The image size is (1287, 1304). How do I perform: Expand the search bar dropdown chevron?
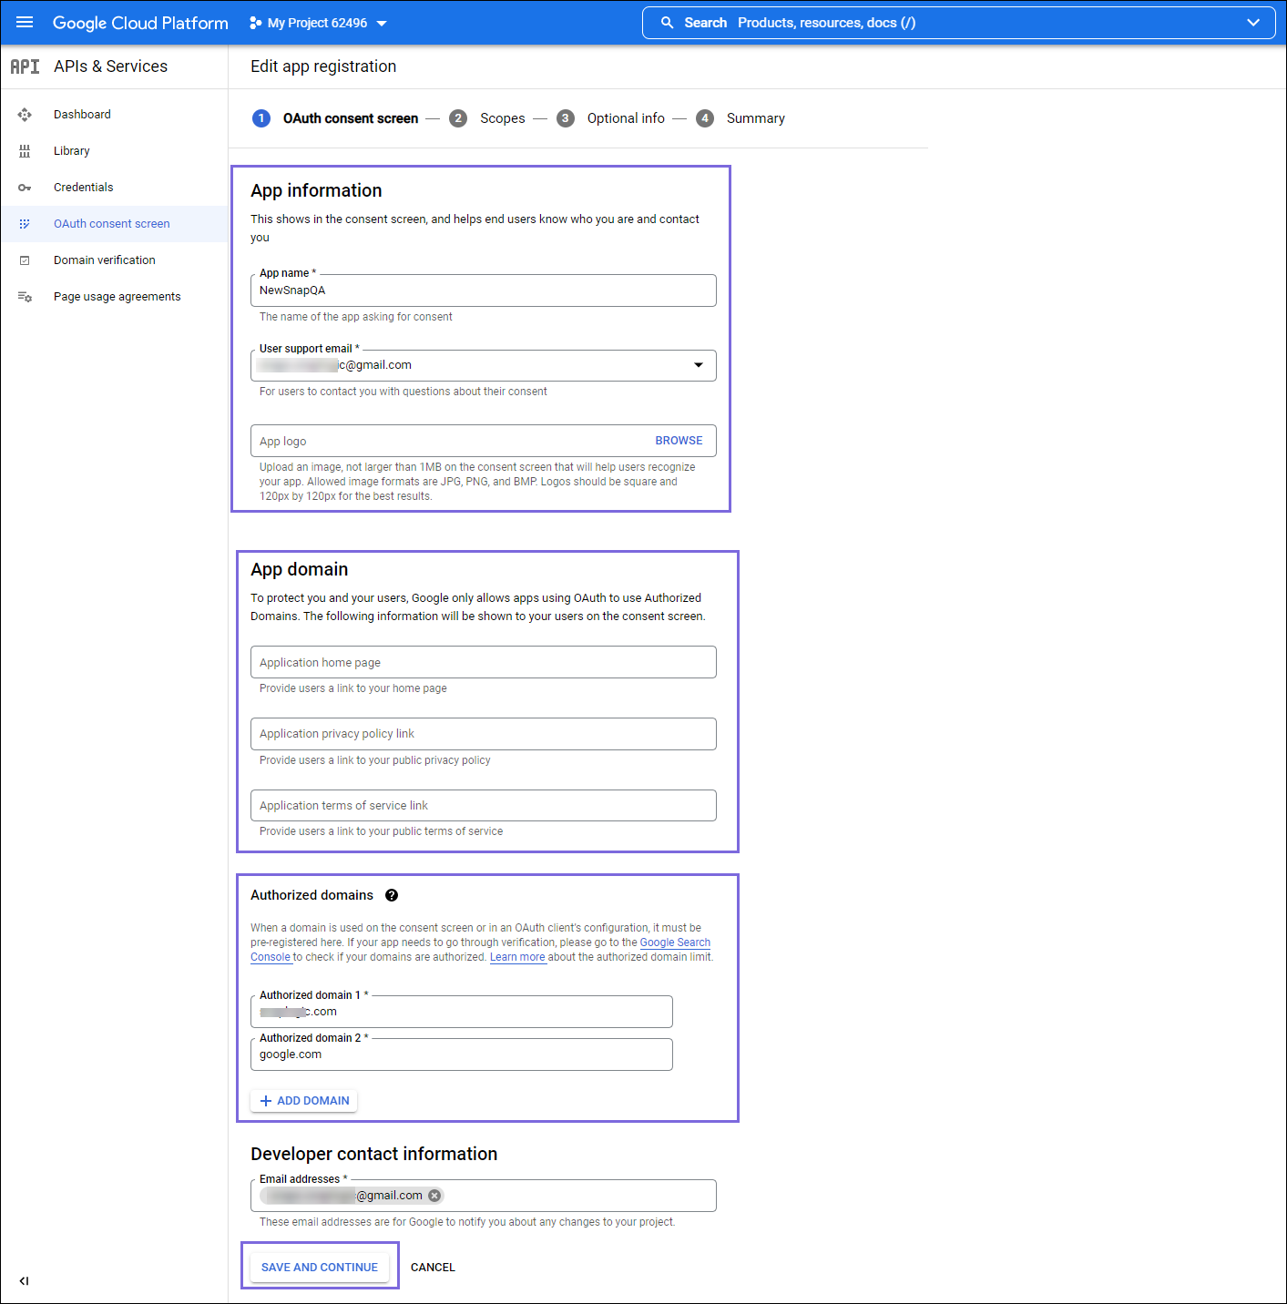tap(1253, 23)
